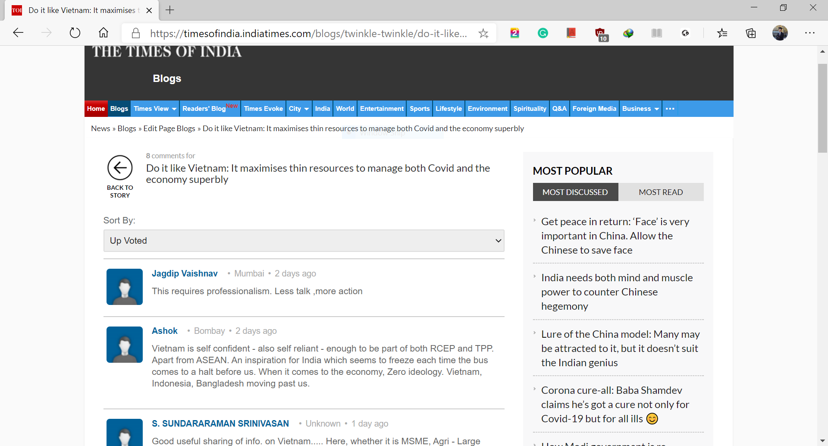Open the Foreign Media nav item
The image size is (828, 446).
pyautogui.click(x=594, y=109)
